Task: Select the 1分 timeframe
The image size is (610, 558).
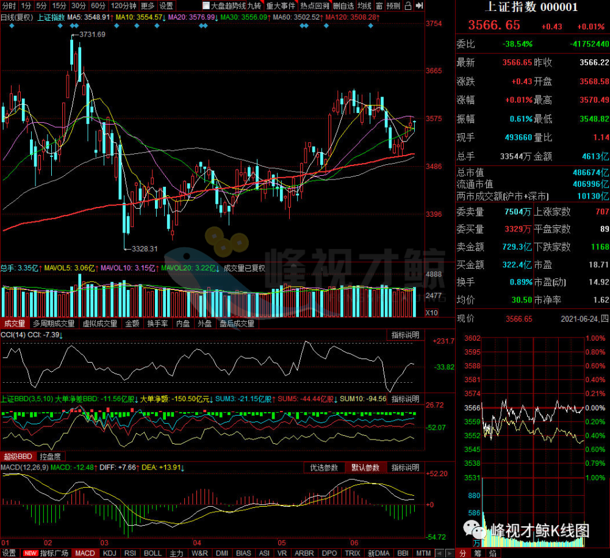Action: coord(26,6)
